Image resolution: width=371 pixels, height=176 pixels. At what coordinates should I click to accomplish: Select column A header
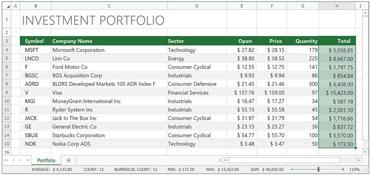[16, 6]
